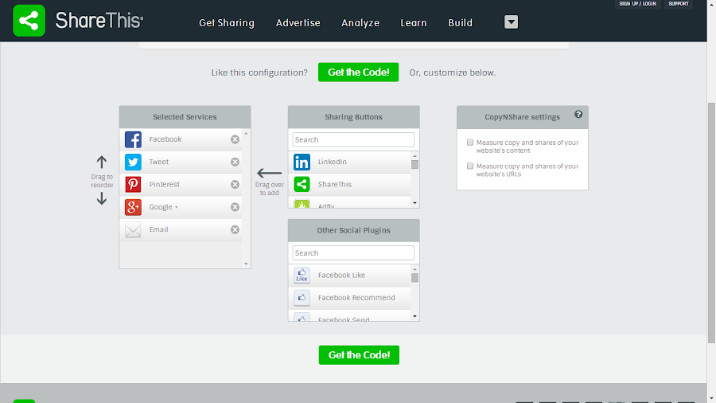Select the Pinterest label in Selected Services
The width and height of the screenshot is (716, 403).
click(165, 185)
